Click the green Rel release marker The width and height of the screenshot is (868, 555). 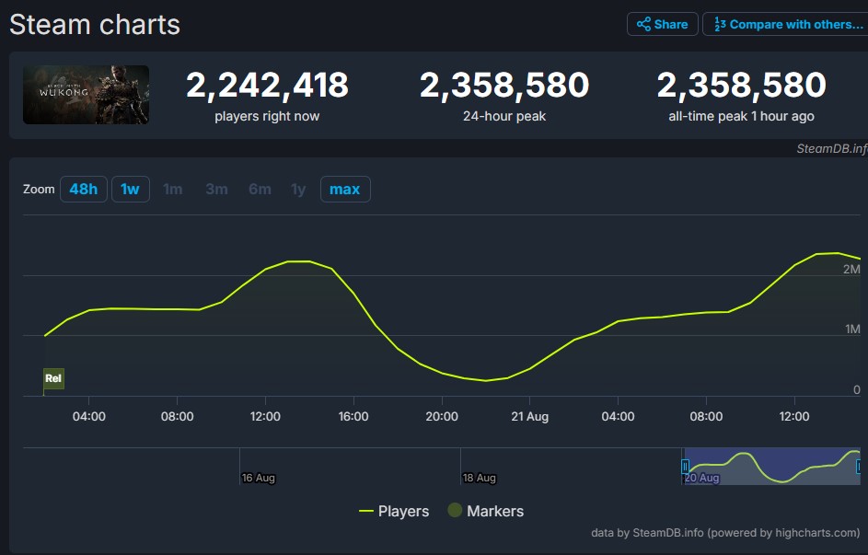coord(53,378)
